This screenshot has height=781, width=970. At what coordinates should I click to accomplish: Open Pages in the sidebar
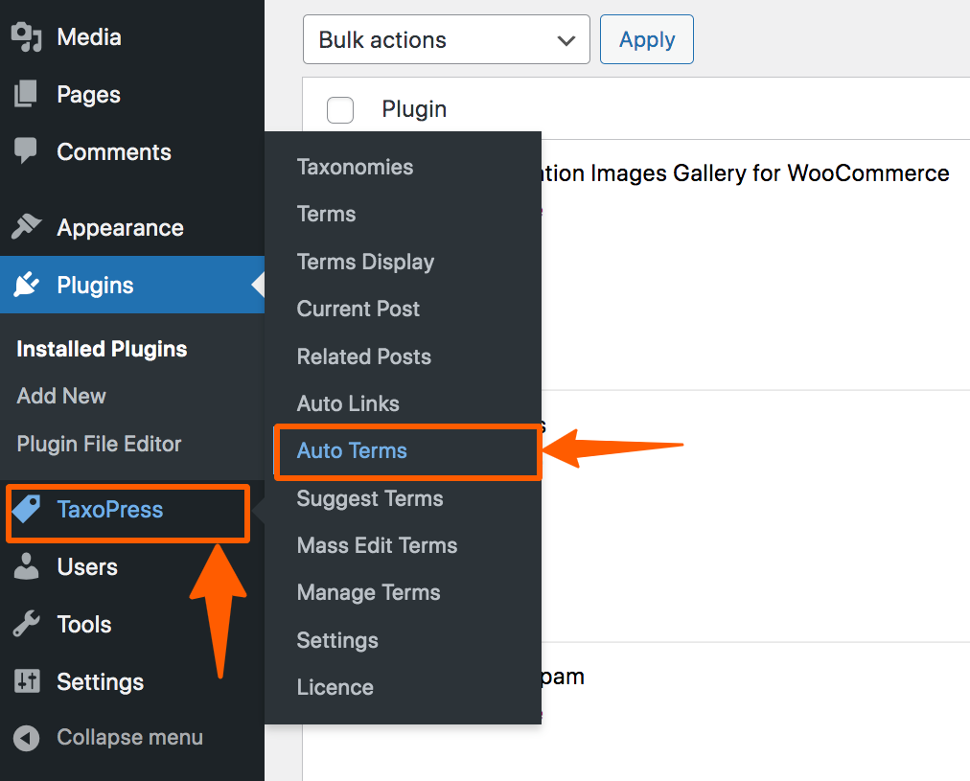tap(88, 95)
